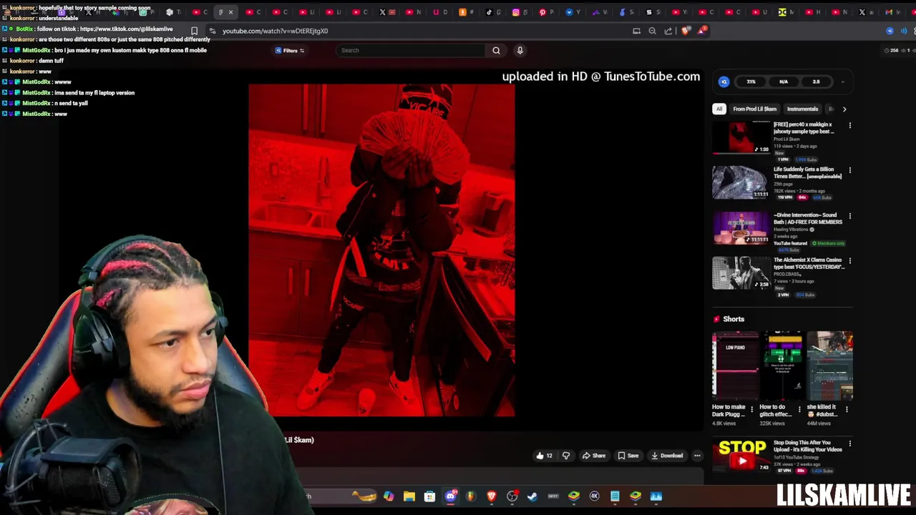This screenshot has width=916, height=515.
Task: Open Brave browser taskbar icon
Action: (x=492, y=496)
